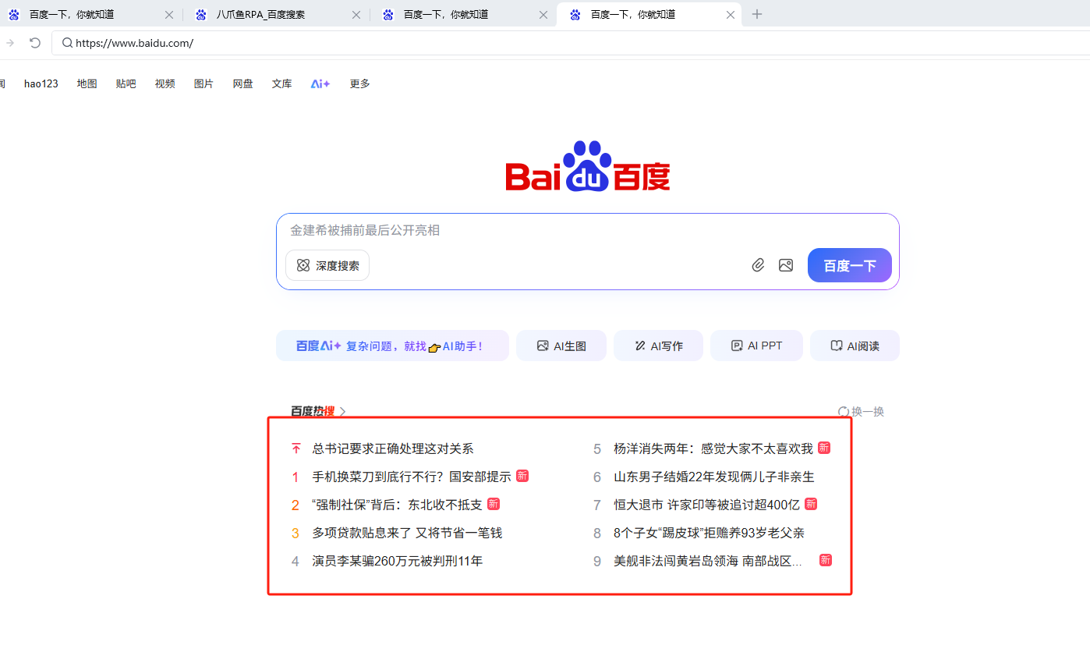Open 总书记要求正确处理这对关系 headline
Screen dimensions: 1090x663
coord(393,448)
